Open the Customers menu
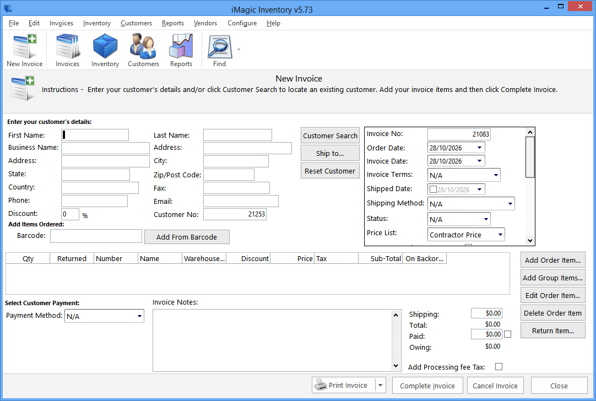Screen dimensions: 596x401 [136, 23]
